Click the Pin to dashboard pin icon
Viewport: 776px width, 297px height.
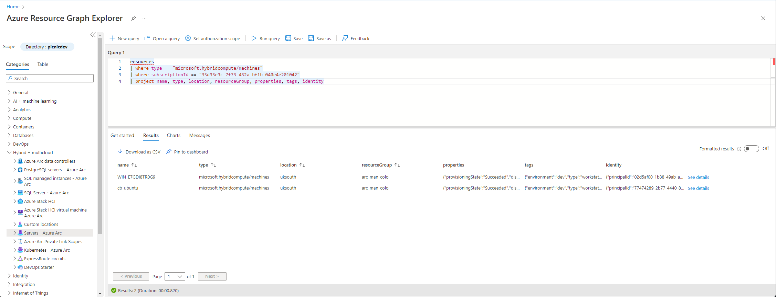tap(169, 151)
